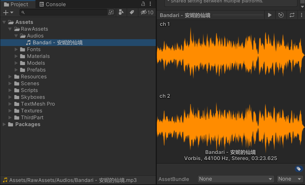This screenshot has width=305, height=185.
Task: Toggle auto play in the preview header
Action: click(x=281, y=15)
